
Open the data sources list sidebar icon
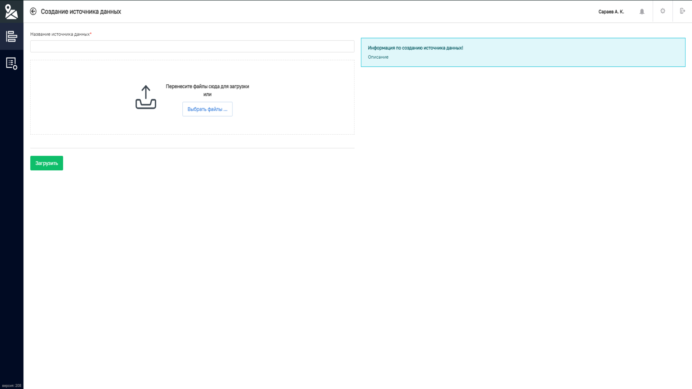click(x=12, y=36)
